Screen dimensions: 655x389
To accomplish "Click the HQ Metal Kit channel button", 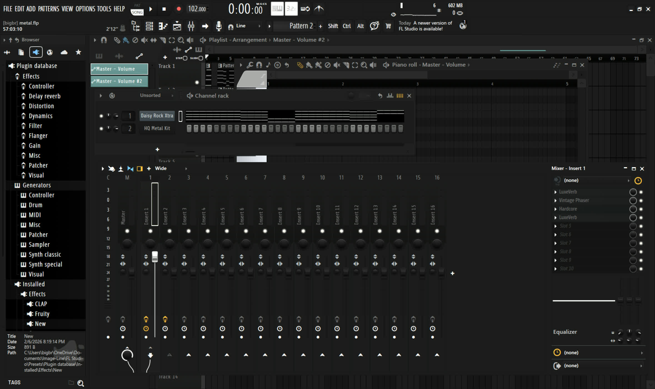I will tap(157, 128).
